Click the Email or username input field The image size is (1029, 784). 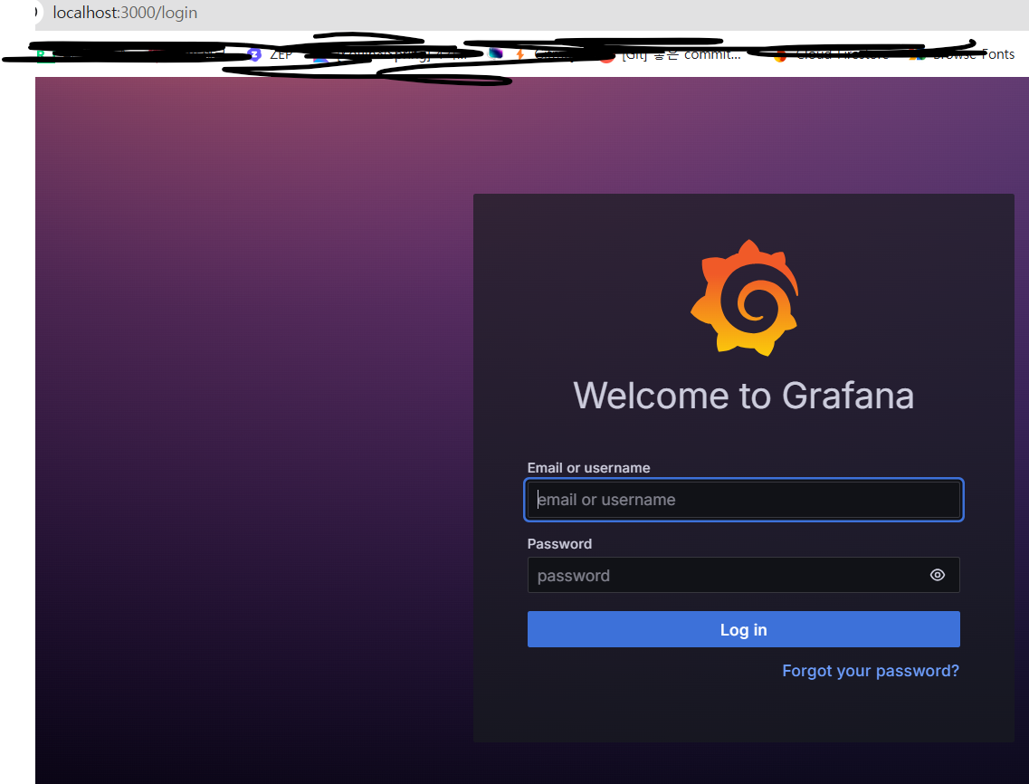click(744, 500)
